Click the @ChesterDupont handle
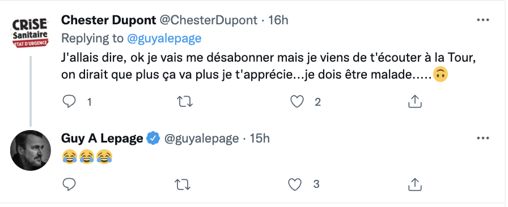The image size is (508, 207). tap(209, 20)
